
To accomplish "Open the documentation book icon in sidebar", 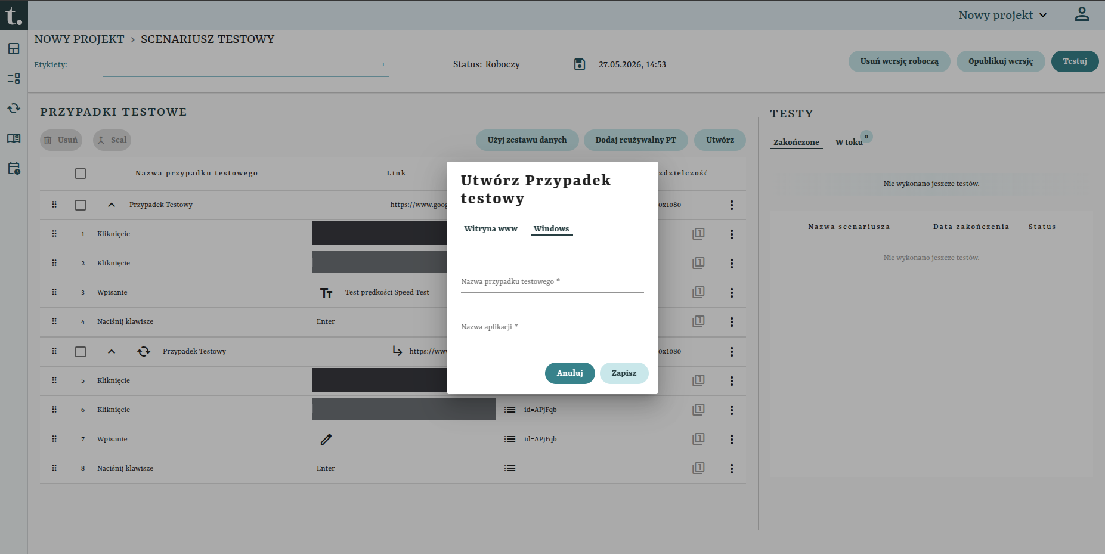I will click(14, 138).
